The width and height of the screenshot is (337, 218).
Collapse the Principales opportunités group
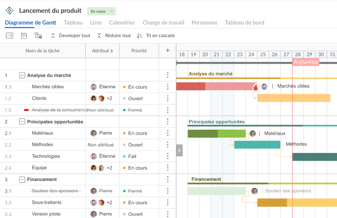pos(22,122)
